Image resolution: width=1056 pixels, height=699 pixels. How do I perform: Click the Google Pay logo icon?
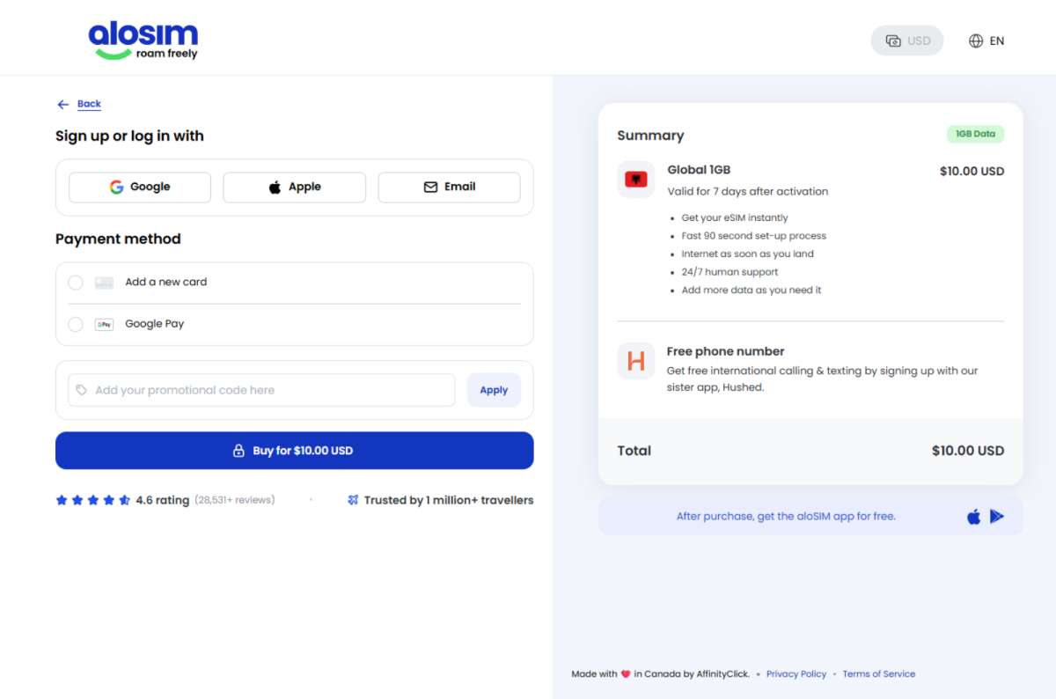pyautogui.click(x=104, y=324)
